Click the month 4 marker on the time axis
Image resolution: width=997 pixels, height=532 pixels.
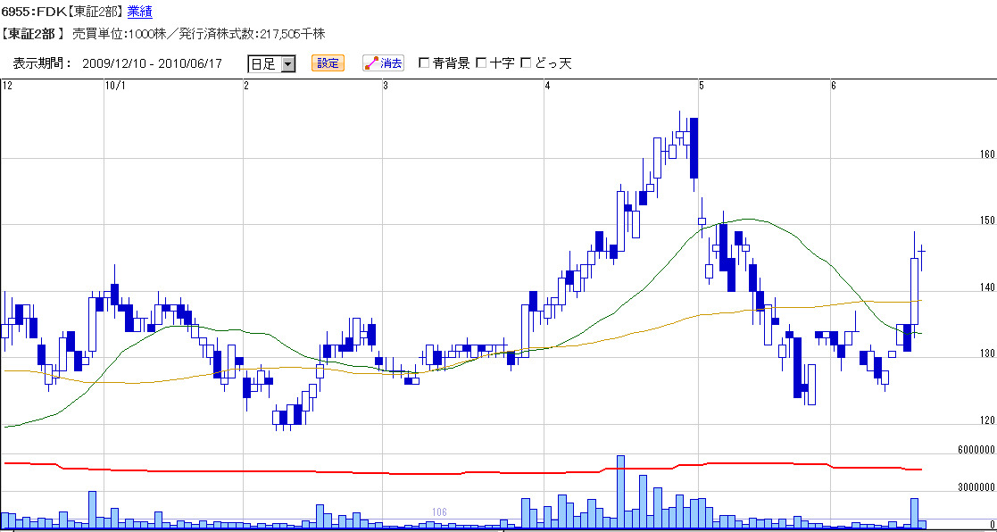tap(548, 86)
